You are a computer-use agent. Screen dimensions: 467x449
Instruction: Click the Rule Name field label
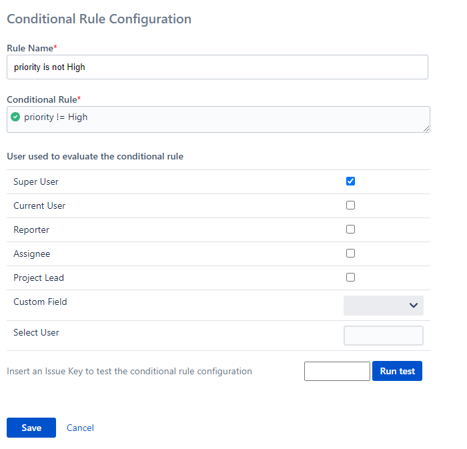pyautogui.click(x=30, y=48)
